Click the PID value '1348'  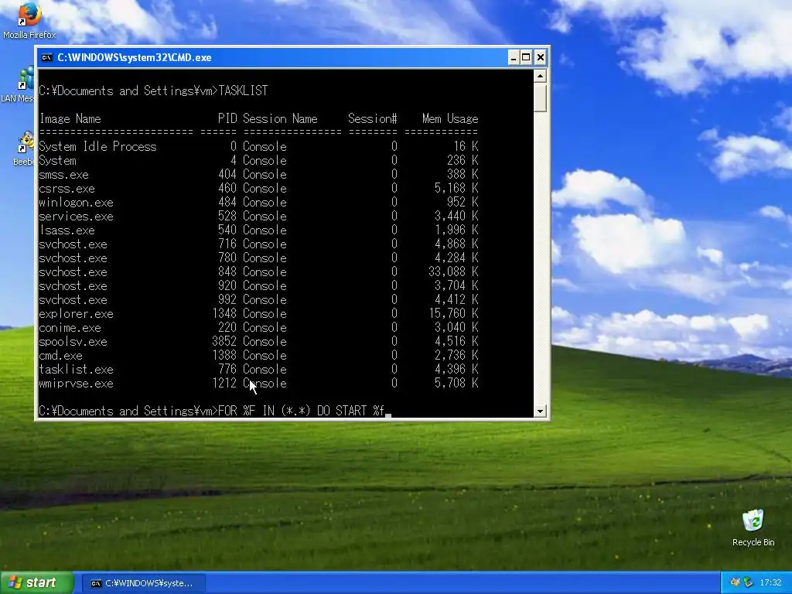tap(224, 314)
